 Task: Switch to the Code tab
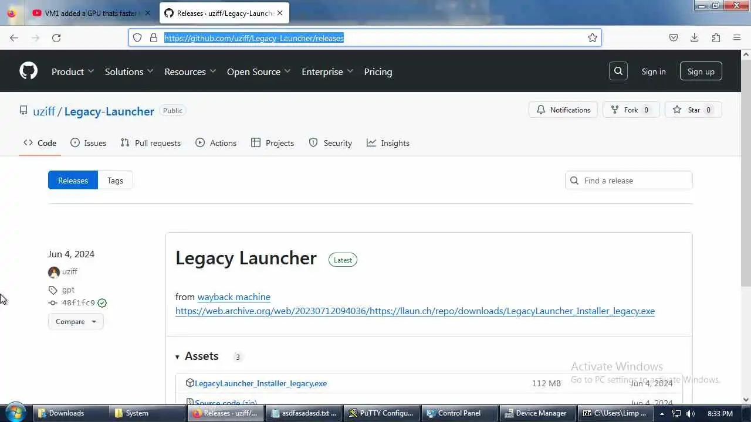[40, 143]
